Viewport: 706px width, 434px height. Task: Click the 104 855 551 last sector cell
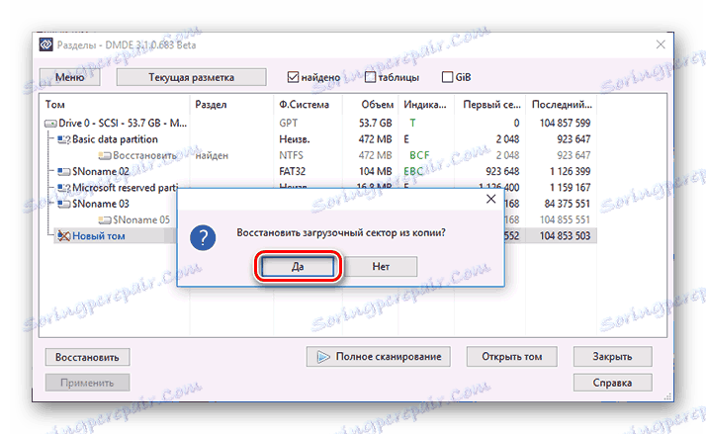click(565, 220)
